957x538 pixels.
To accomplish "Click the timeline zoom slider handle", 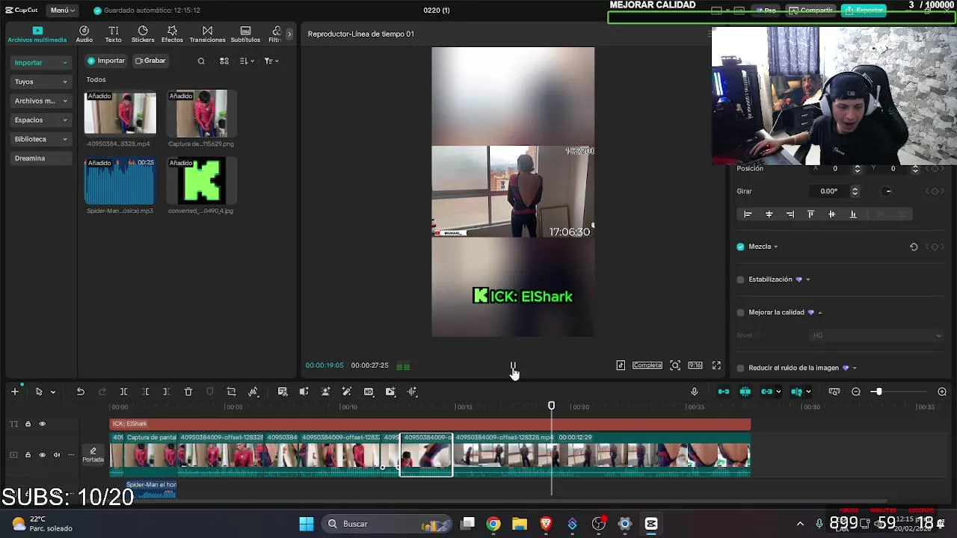I will (878, 392).
